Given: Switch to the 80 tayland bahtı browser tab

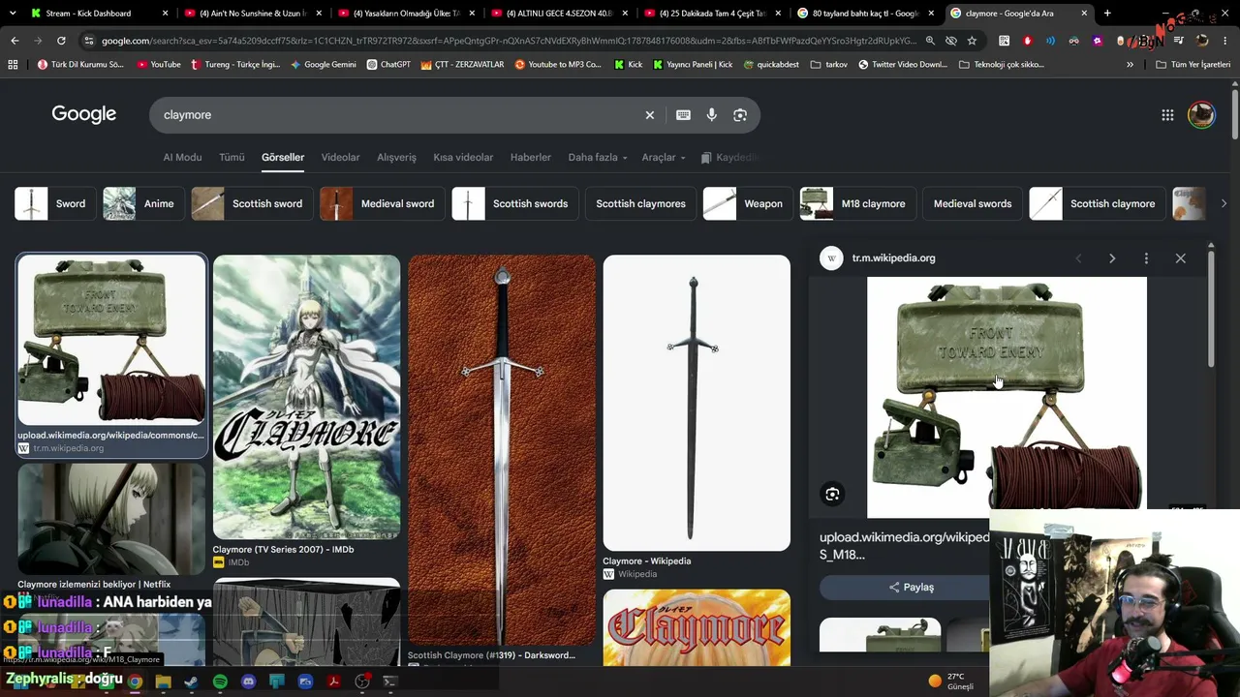Looking at the screenshot, I should (866, 14).
